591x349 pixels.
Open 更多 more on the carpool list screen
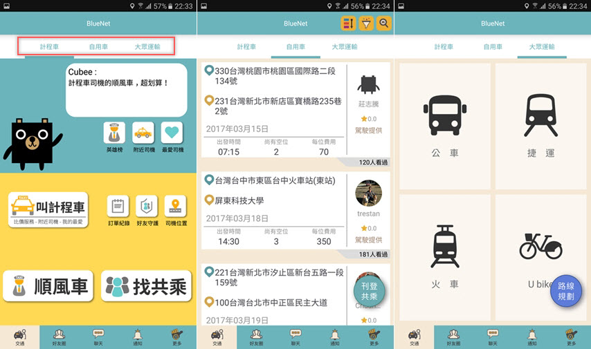pyautogui.click(x=374, y=337)
